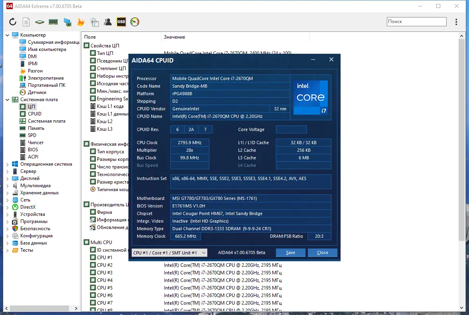469x315 pixels.
Task: Open Электропитание tree item
Action: tap(41, 78)
